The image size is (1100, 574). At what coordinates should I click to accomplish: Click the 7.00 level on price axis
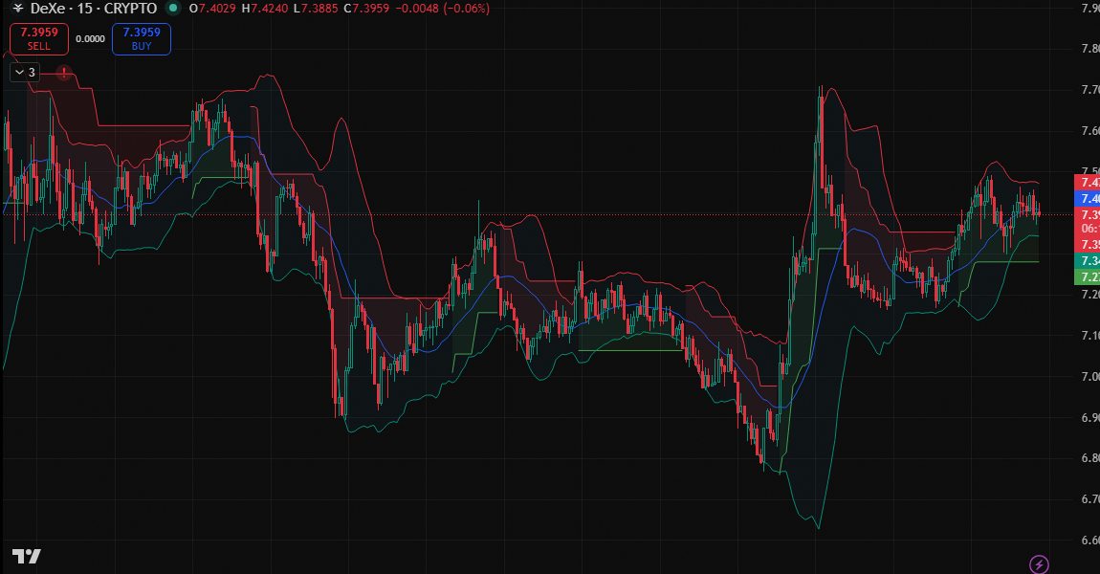pos(1088,376)
